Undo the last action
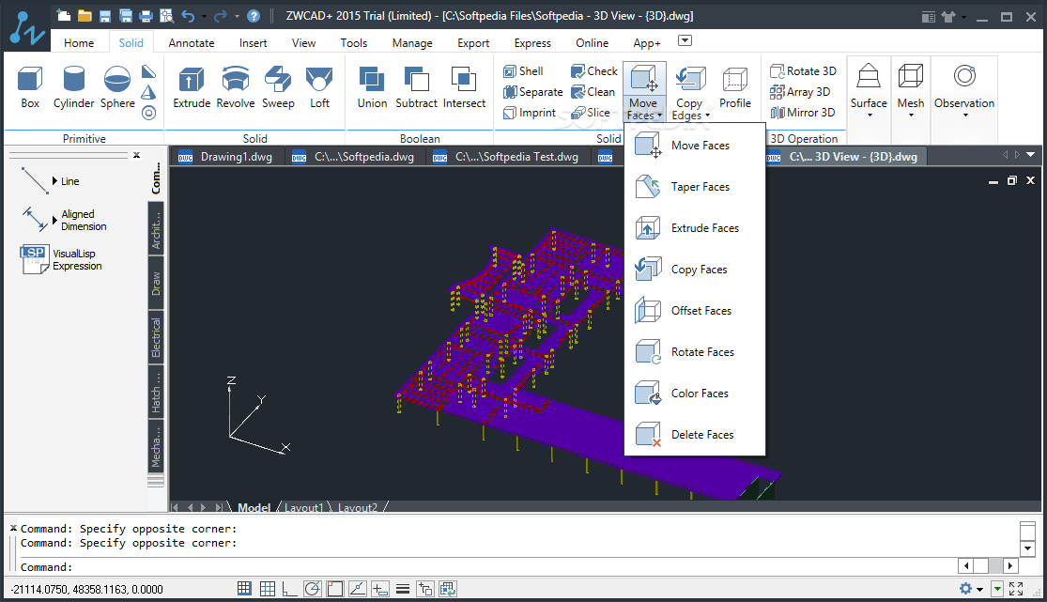Image resolution: width=1047 pixels, height=602 pixels. (x=188, y=15)
